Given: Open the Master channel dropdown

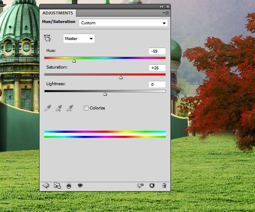Looking at the screenshot, I should pos(79,39).
